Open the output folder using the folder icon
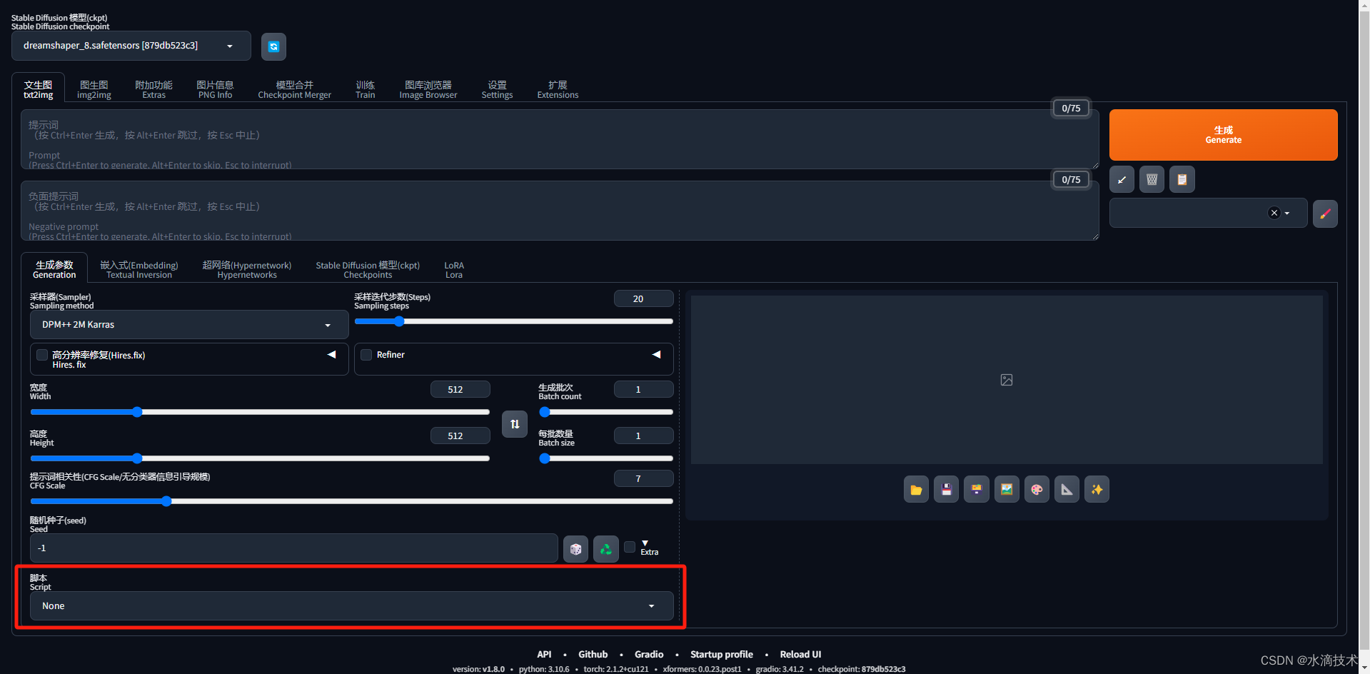 pos(916,490)
